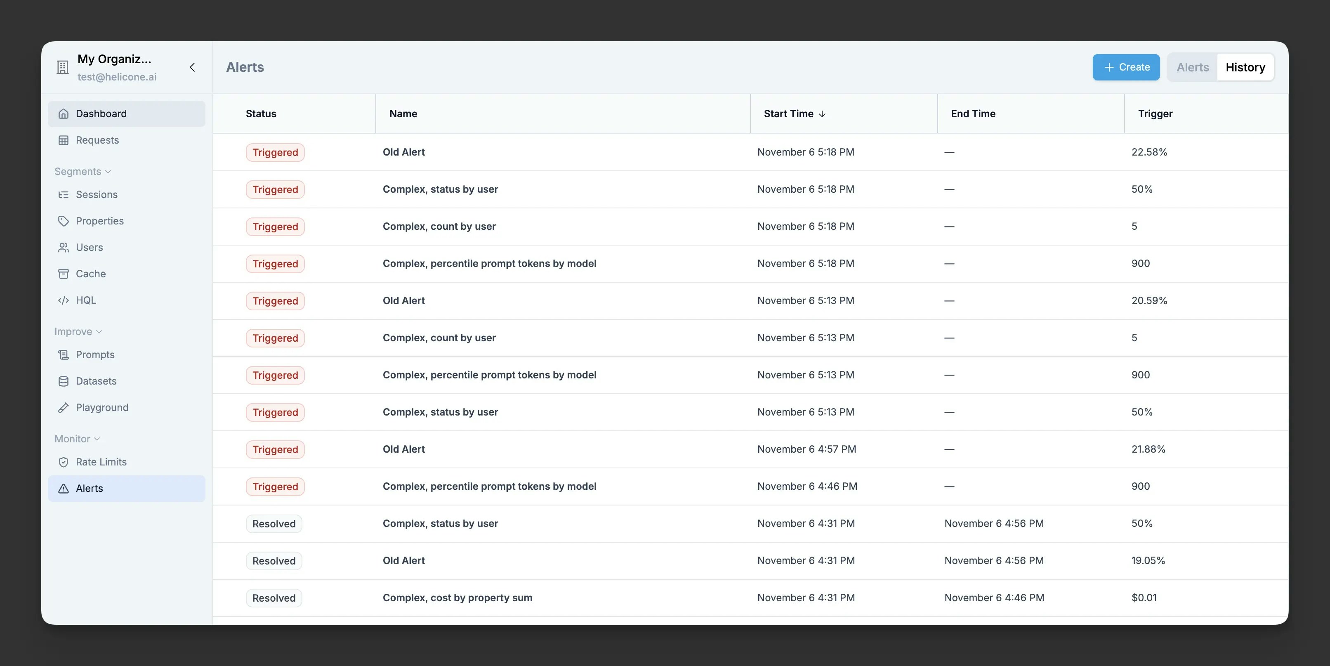Image resolution: width=1330 pixels, height=666 pixels.
Task: Sort by the Start Time column
Action: [x=794, y=113]
